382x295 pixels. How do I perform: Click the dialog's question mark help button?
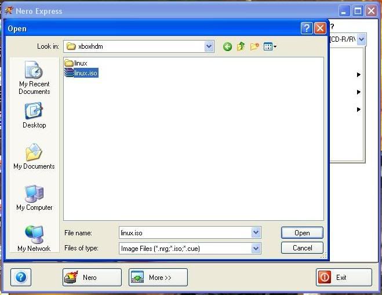[307, 28]
